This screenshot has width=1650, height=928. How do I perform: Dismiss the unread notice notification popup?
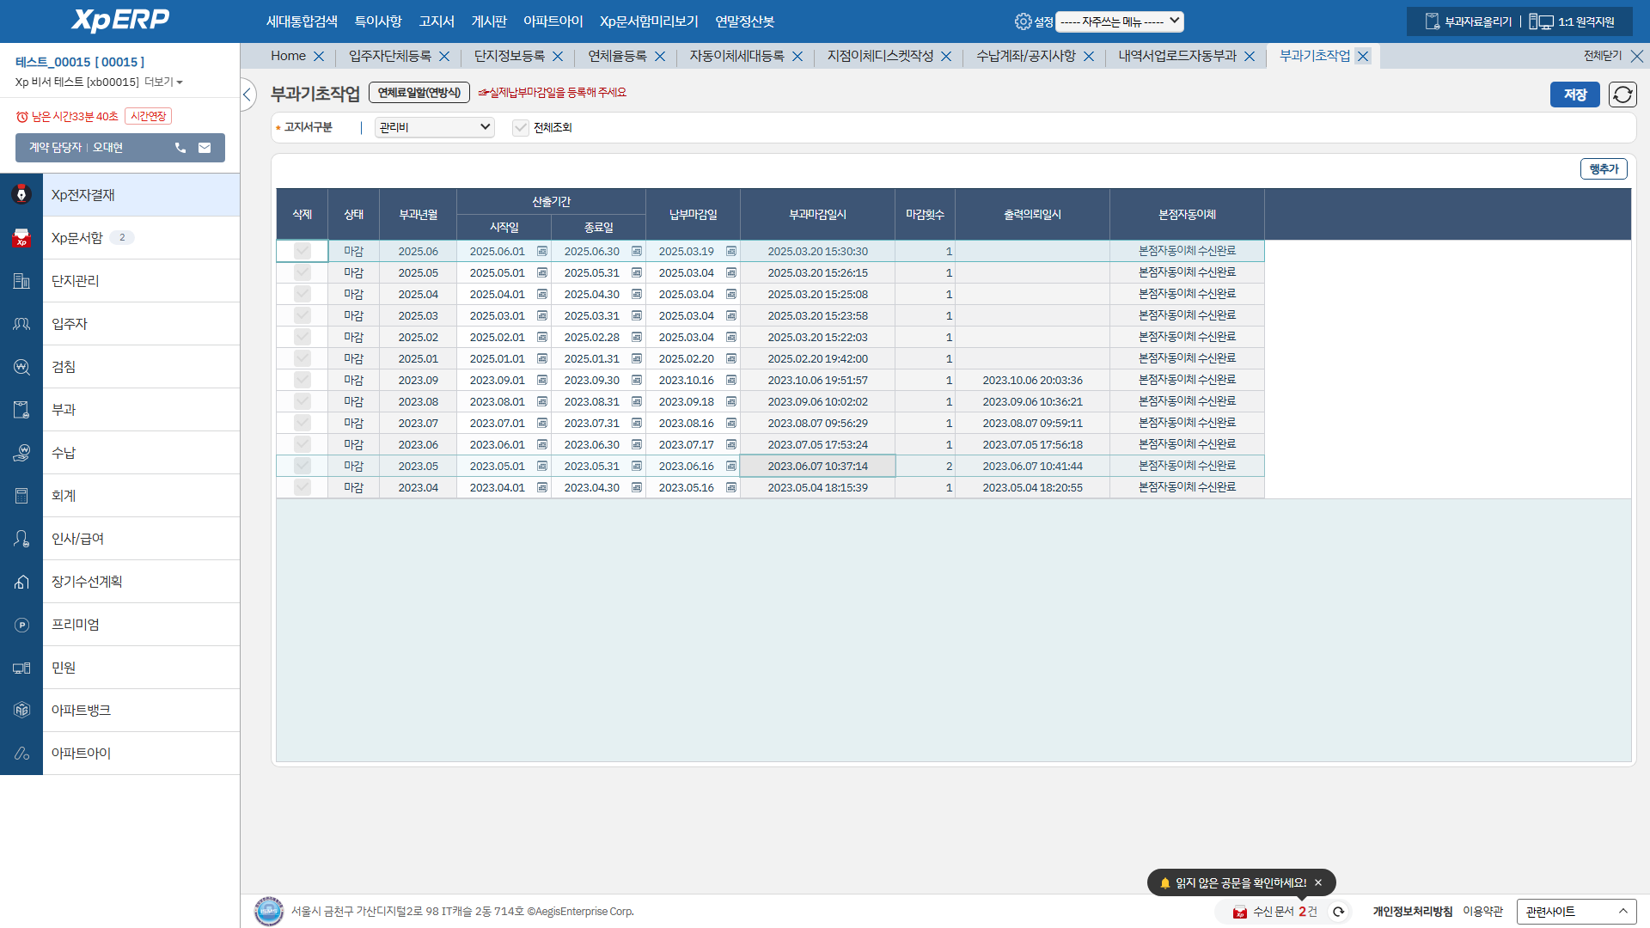1318,882
